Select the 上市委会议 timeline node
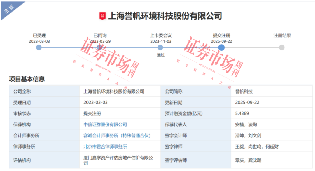The width and height of the screenshot is (315, 171). click(x=160, y=47)
